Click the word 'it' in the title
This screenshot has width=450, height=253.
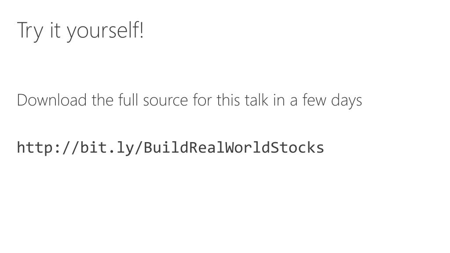coord(55,30)
